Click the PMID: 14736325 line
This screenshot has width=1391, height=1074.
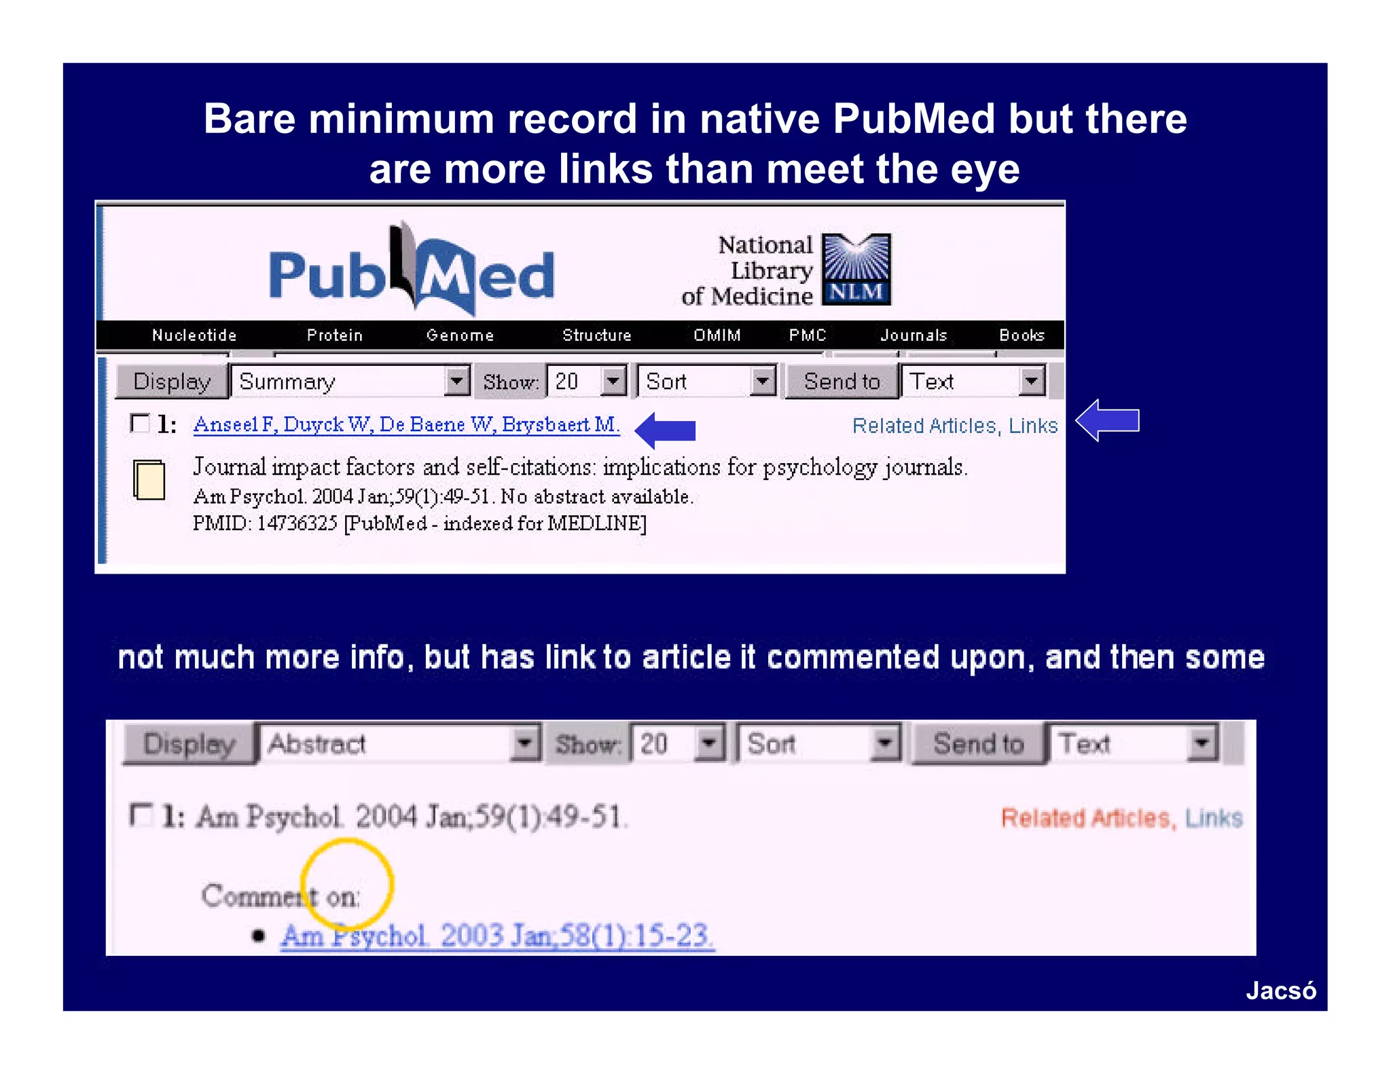click(x=419, y=523)
